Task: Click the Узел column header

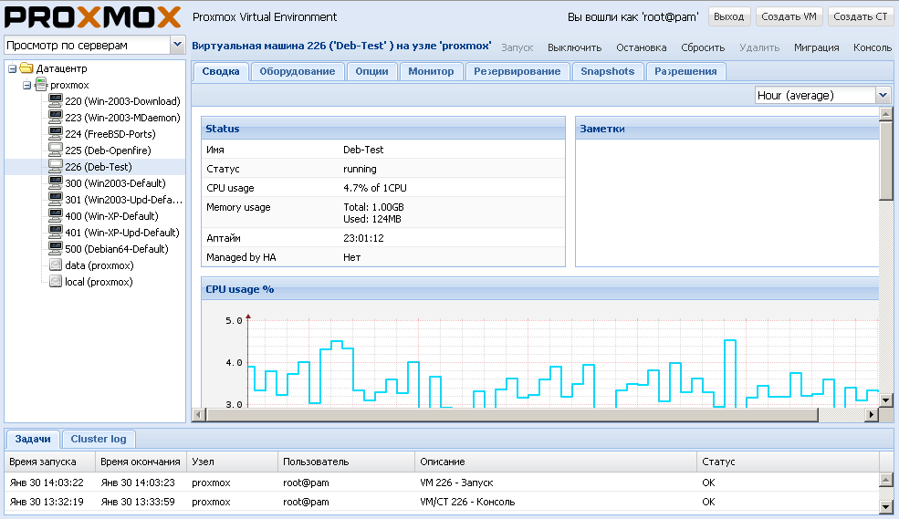Action: click(x=233, y=462)
